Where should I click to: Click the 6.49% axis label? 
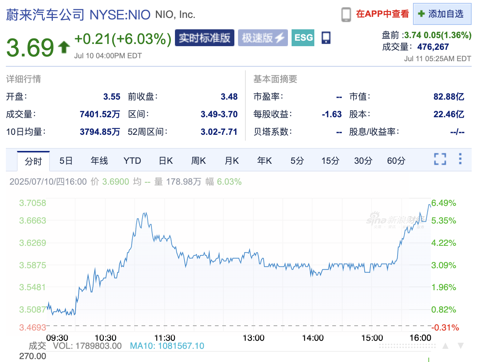click(x=444, y=203)
